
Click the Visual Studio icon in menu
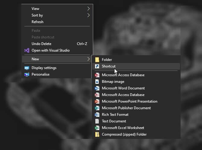pos(27,50)
